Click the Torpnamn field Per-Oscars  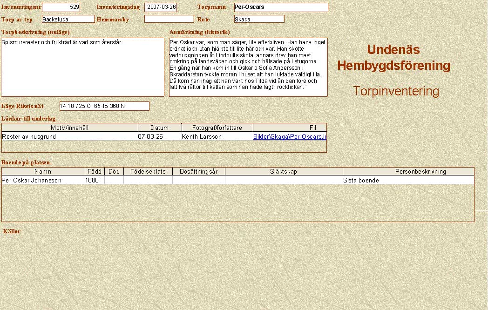click(281, 7)
